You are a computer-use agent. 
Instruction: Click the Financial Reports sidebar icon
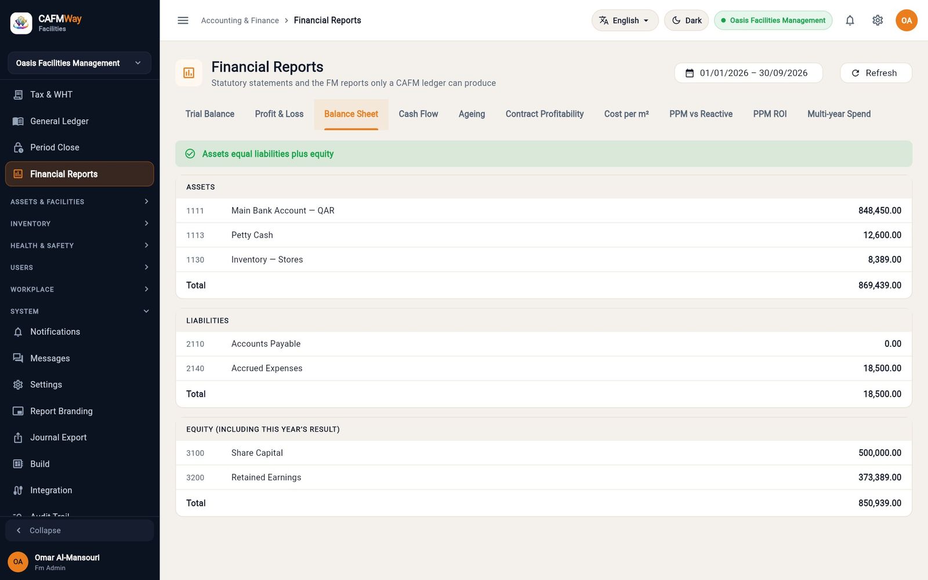[x=18, y=174]
